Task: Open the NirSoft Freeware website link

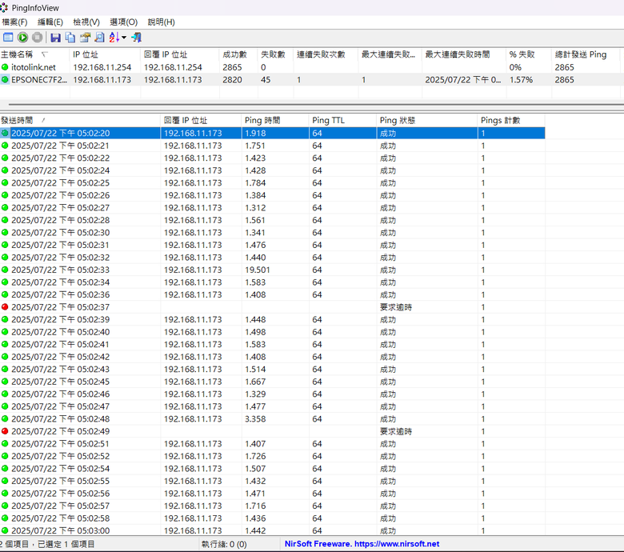Action: click(362, 544)
